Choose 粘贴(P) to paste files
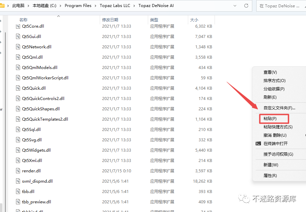 point(270,119)
